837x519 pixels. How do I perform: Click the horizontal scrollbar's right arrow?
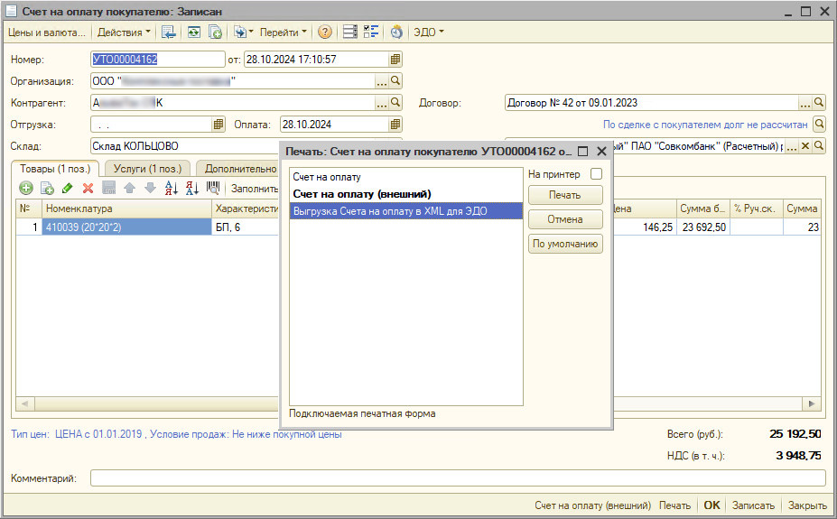pos(812,403)
